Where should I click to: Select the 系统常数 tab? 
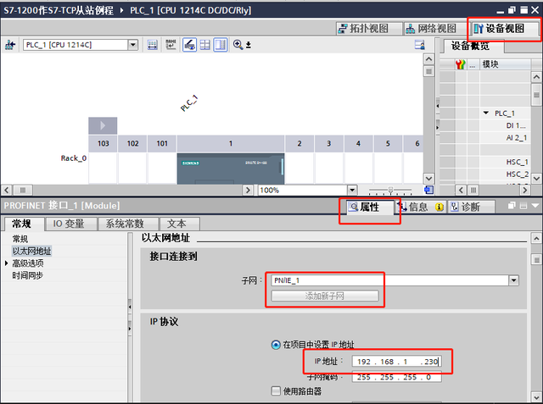coord(128,224)
